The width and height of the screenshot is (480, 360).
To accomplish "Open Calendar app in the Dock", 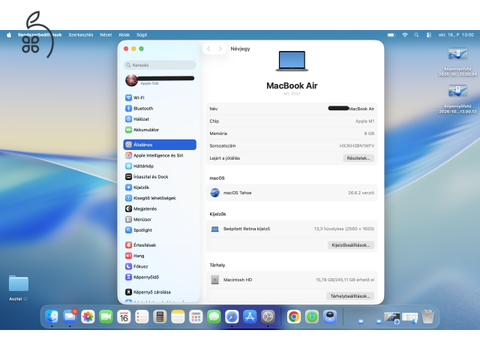I will click(124, 316).
